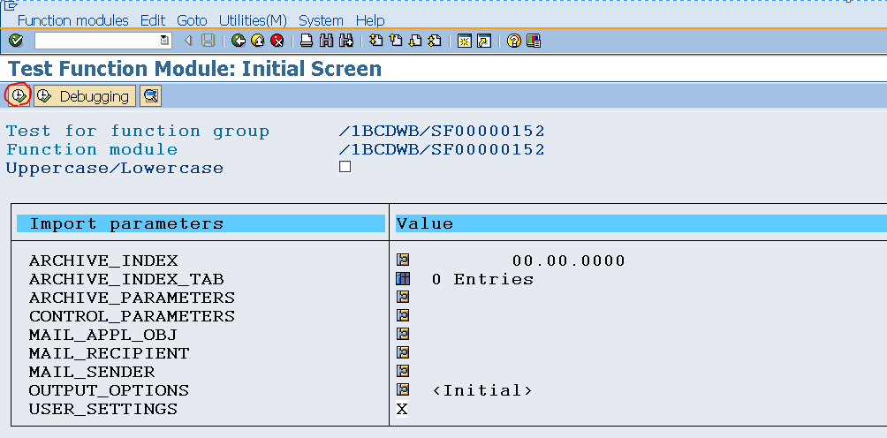This screenshot has width=887, height=438.
Task: Open the Function modules menu
Action: [x=73, y=20]
